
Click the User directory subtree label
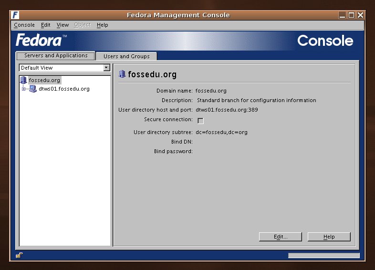pos(163,132)
